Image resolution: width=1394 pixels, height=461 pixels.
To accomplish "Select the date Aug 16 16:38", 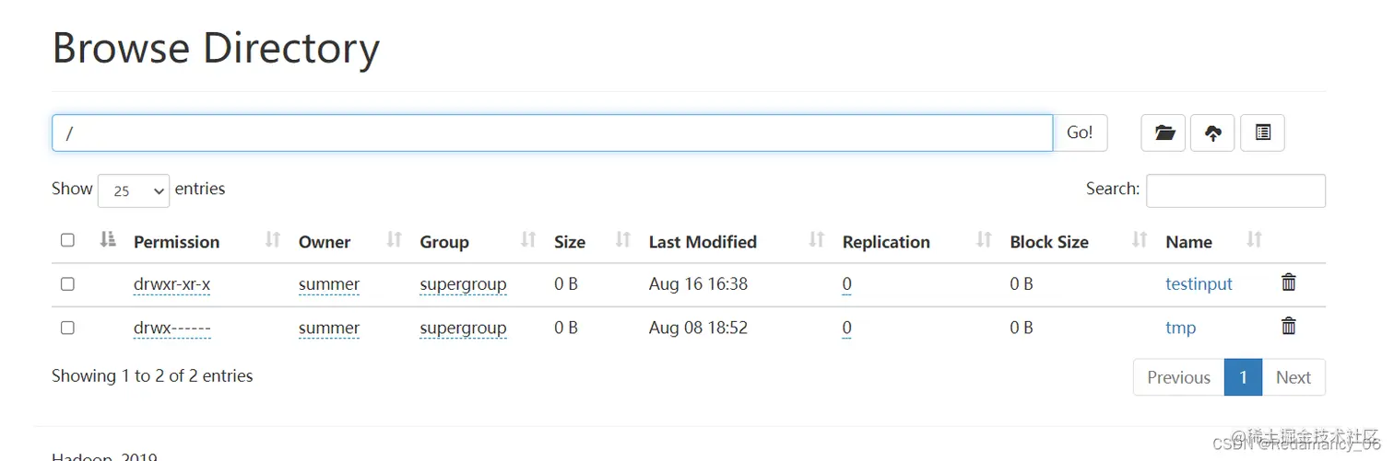I will (x=698, y=284).
